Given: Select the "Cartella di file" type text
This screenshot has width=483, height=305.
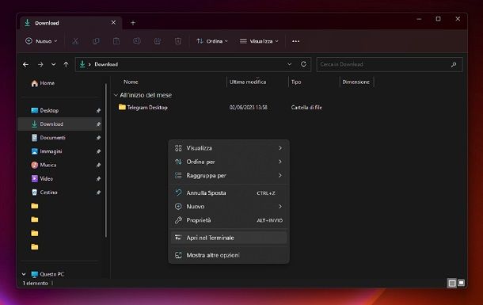Looking at the screenshot, I should pos(306,107).
